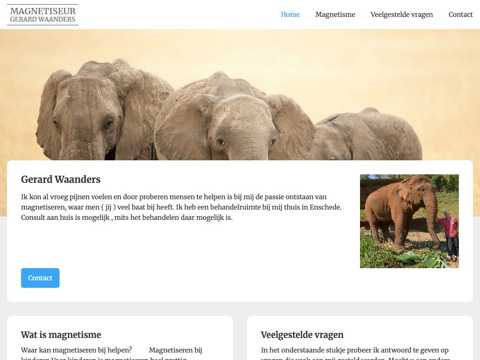Viewport: 480px width, 360px height.
Task: Open Veelgestelde vragen in the navigation
Action: click(x=401, y=15)
